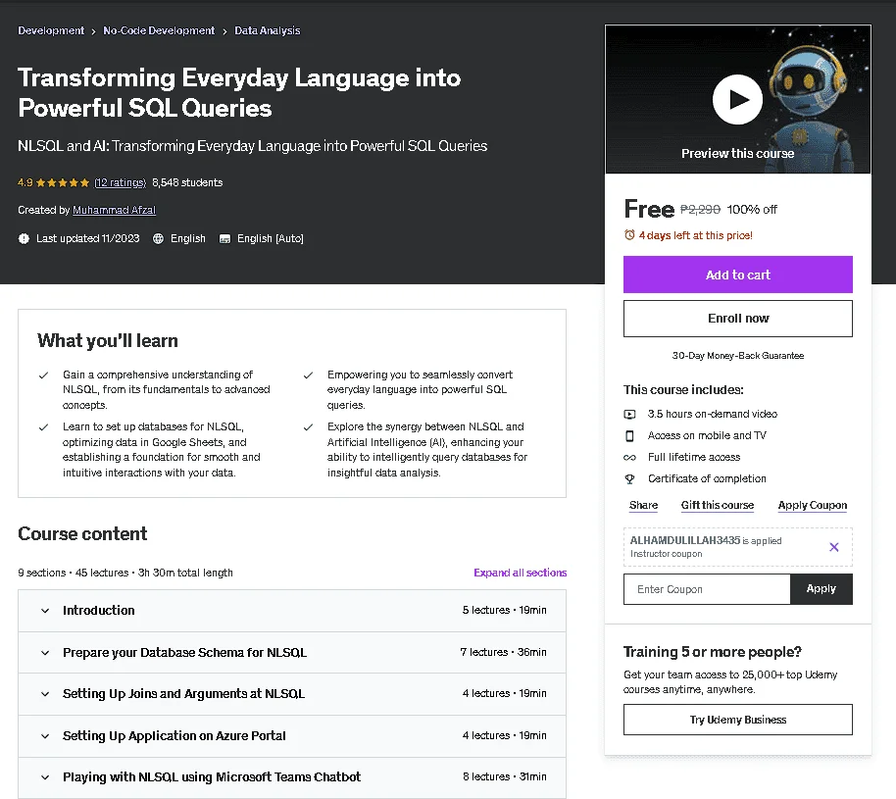
Task: Open the Development breadcrumb
Action: point(51,30)
